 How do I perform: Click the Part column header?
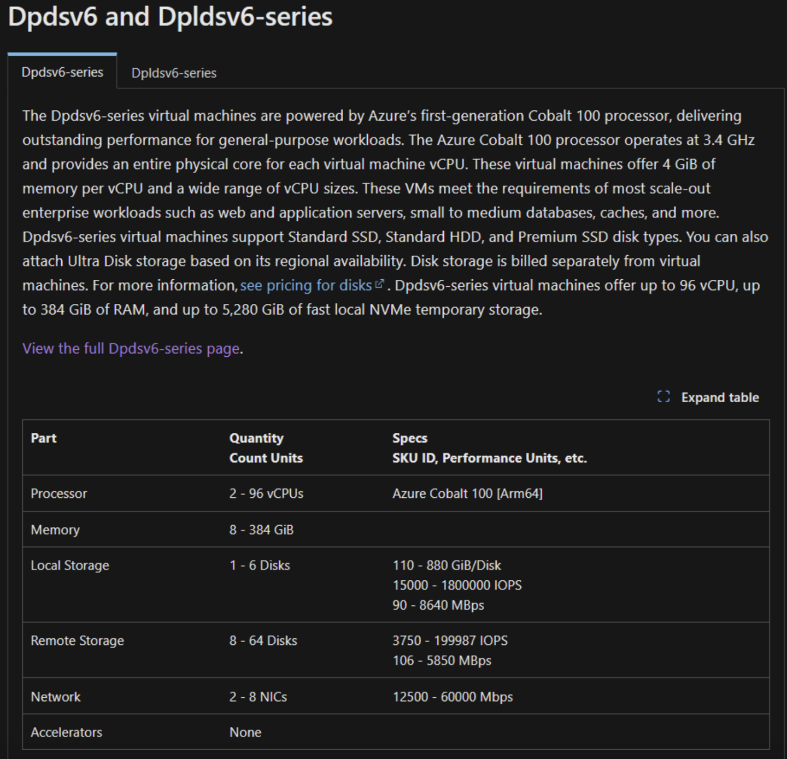[x=44, y=438]
